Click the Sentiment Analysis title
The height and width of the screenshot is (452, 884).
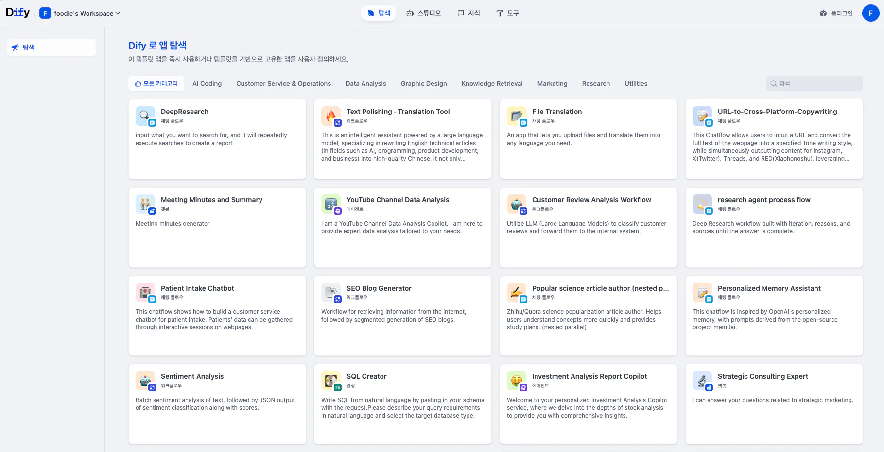[x=192, y=376]
